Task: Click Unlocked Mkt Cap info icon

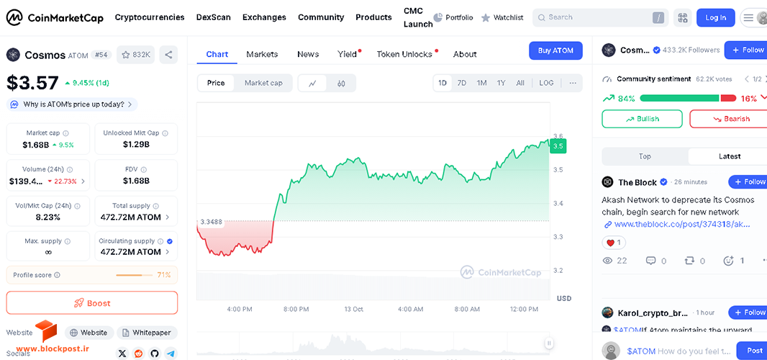Action: point(165,133)
